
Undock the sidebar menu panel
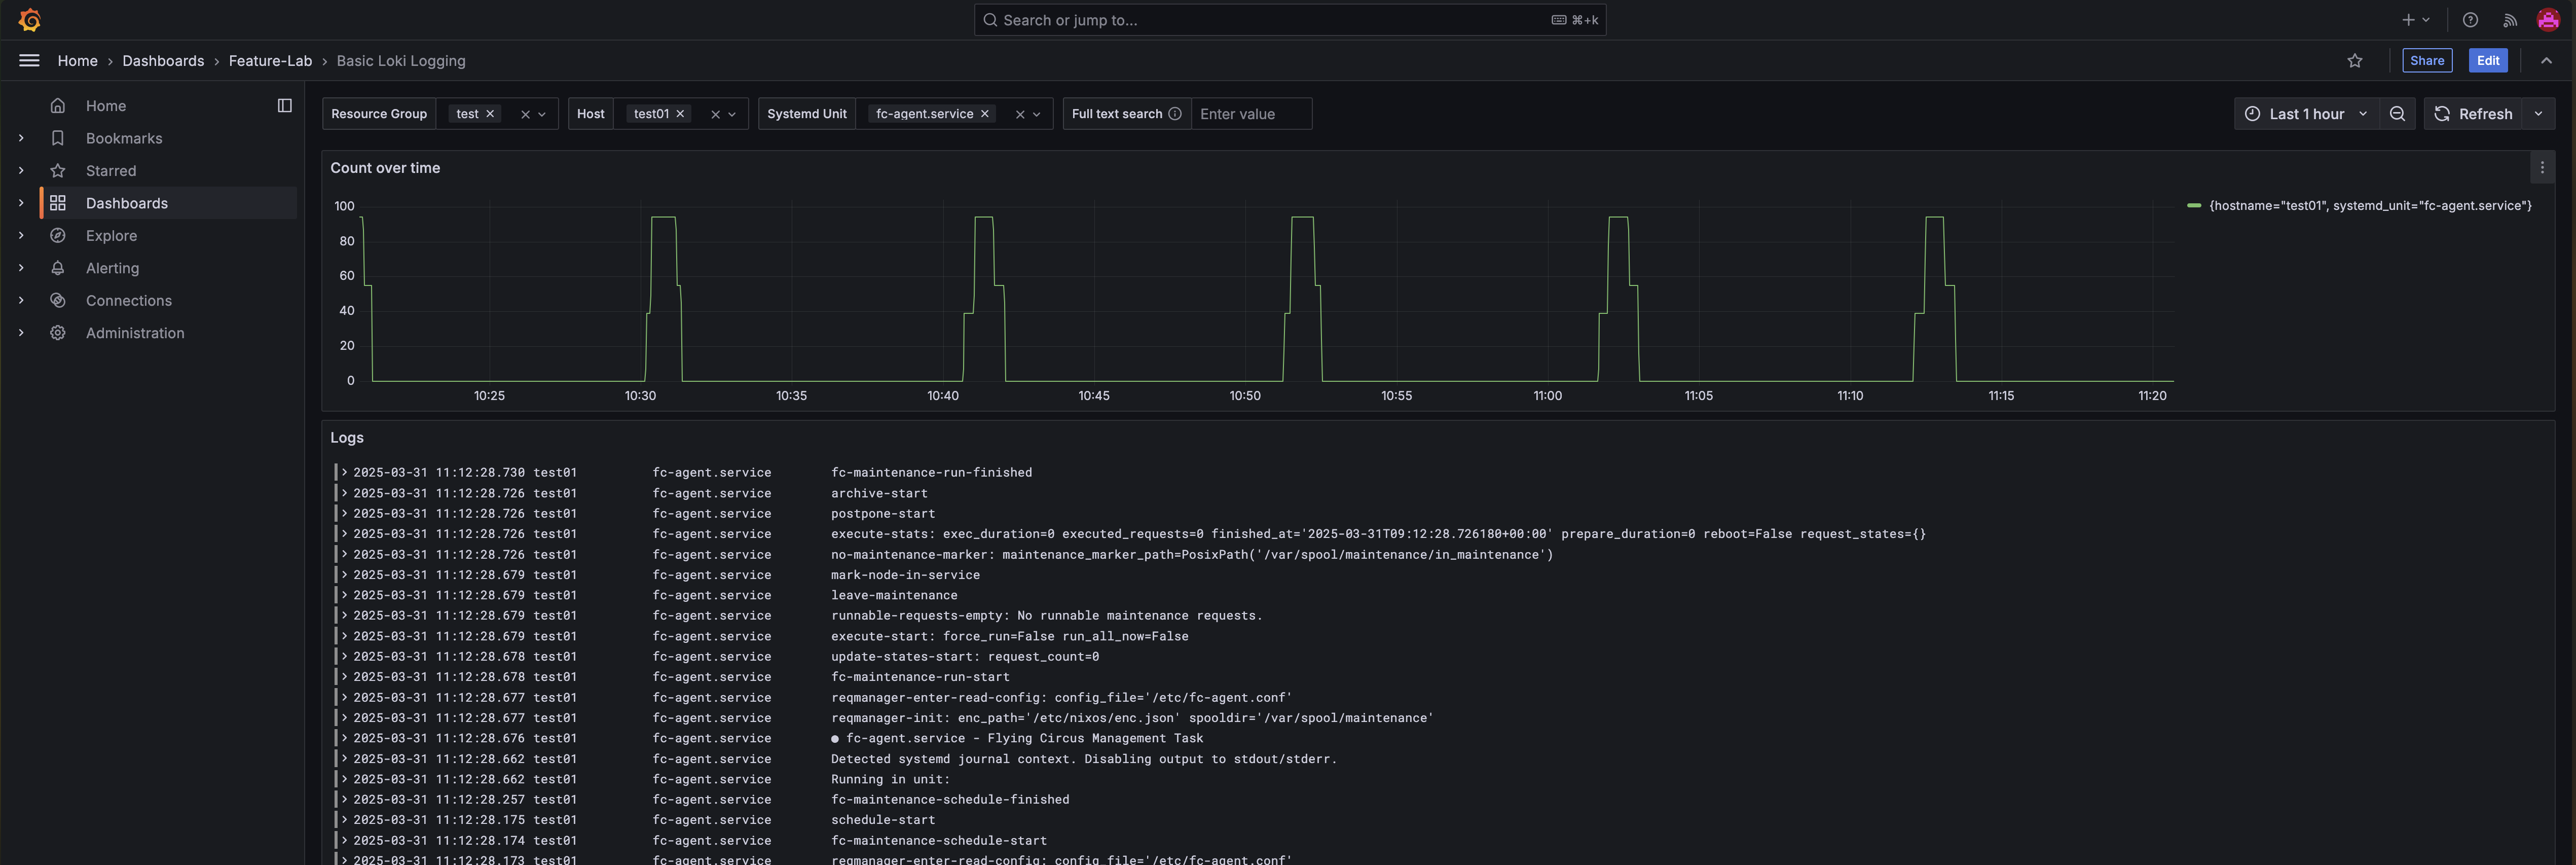pyautogui.click(x=284, y=106)
